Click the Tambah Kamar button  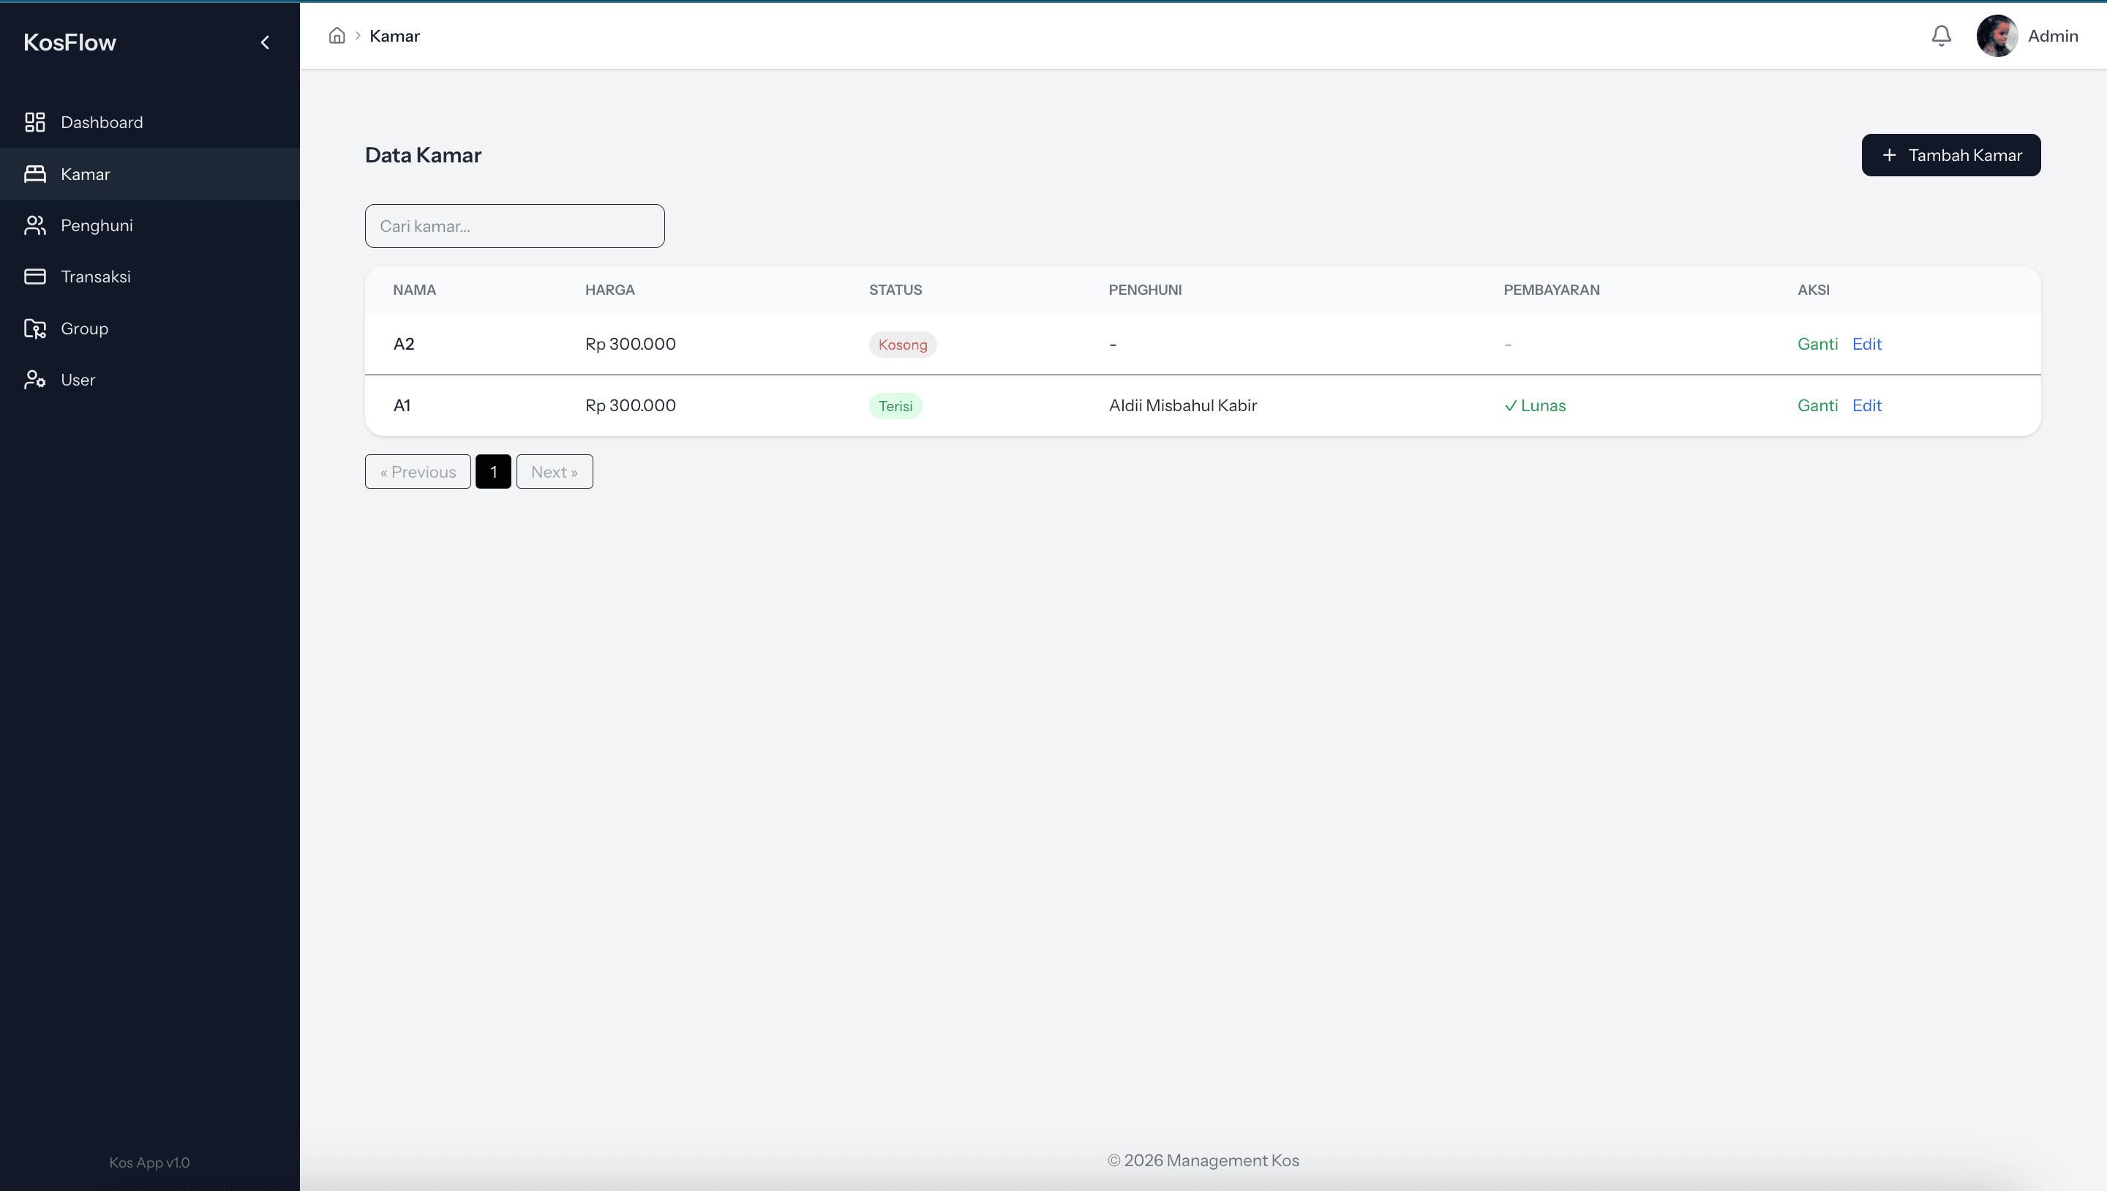1950,154
